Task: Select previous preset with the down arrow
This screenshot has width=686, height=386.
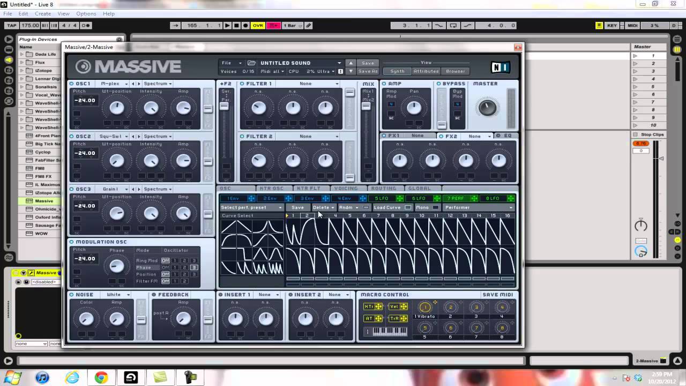Action: point(351,71)
